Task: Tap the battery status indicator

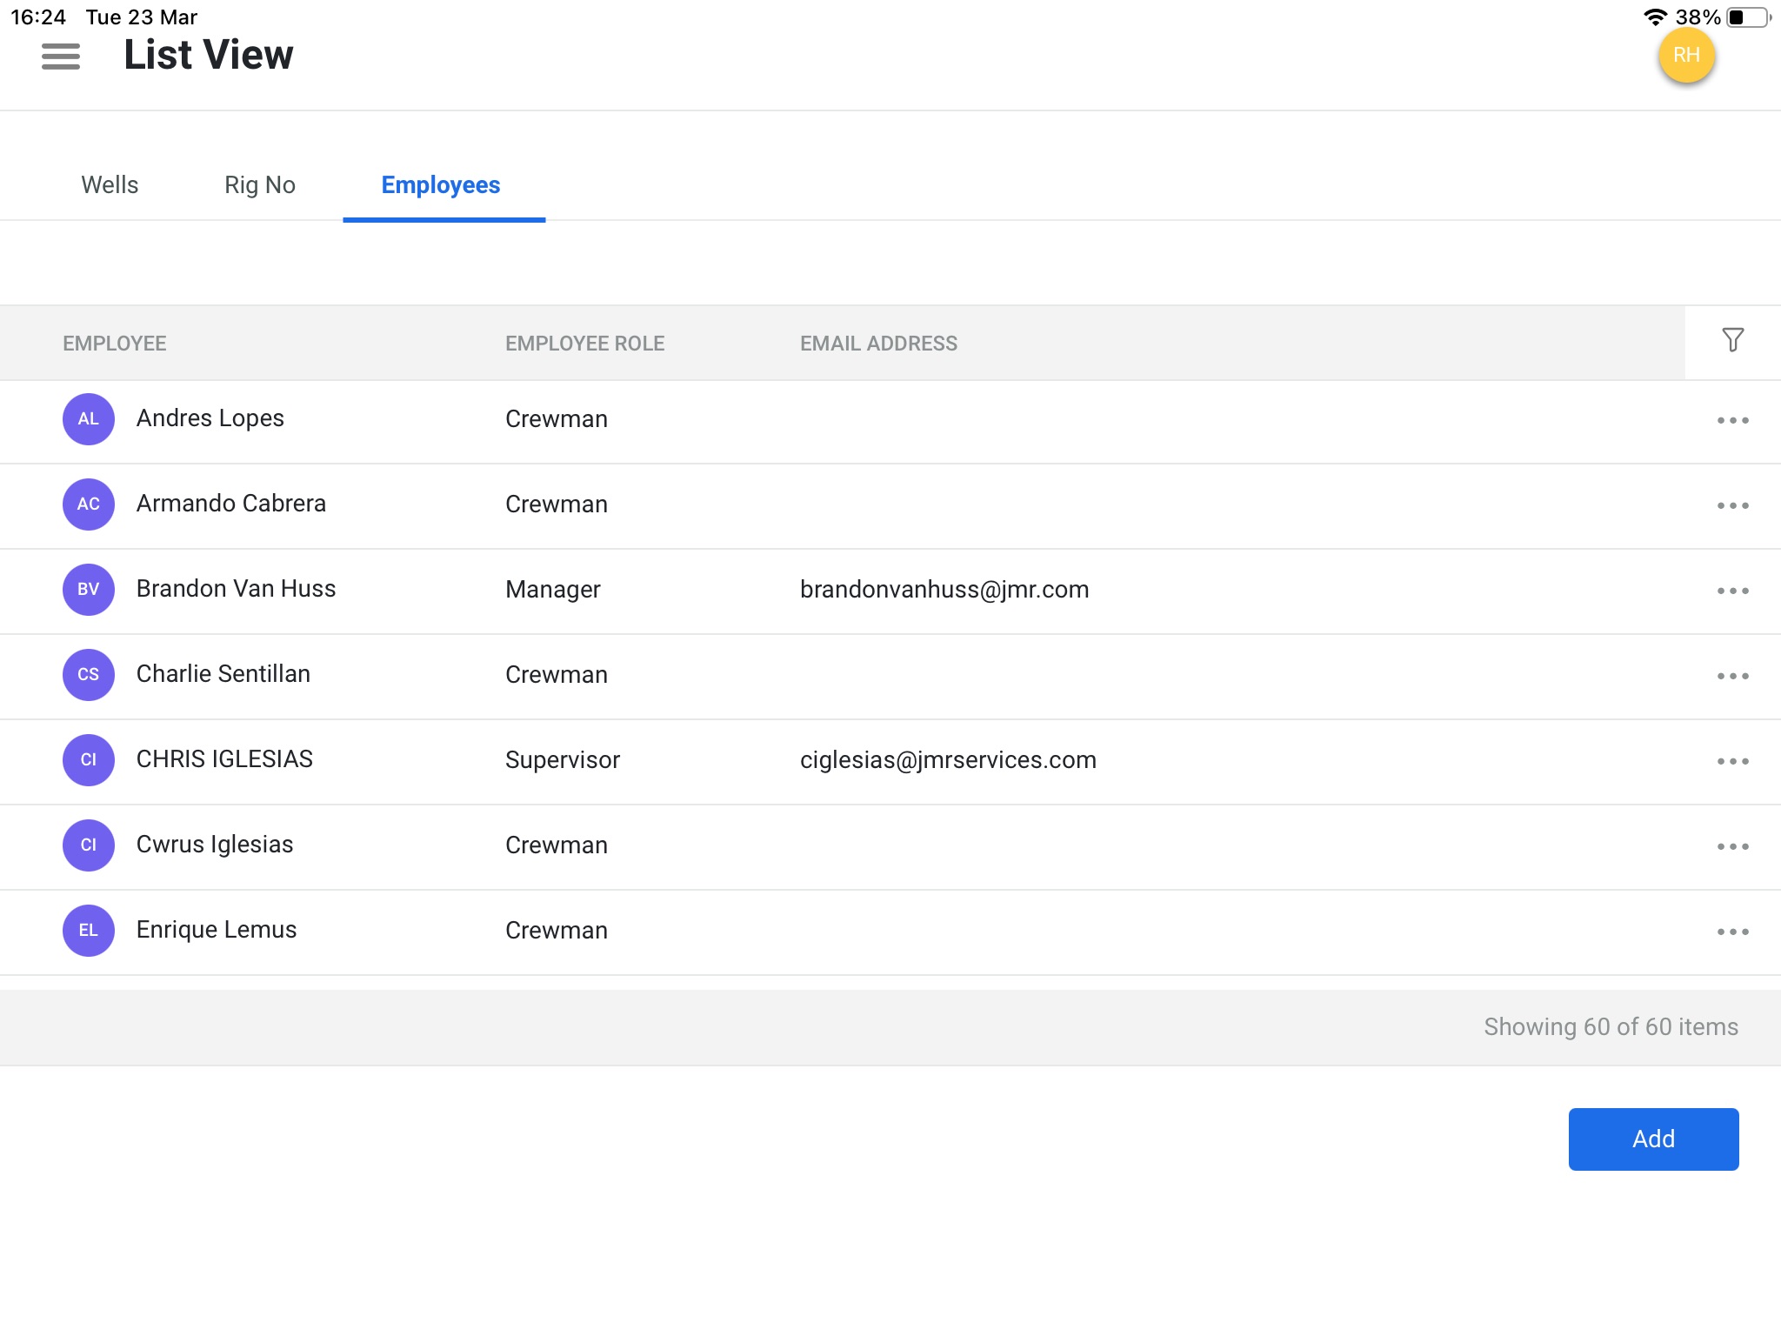Action: click(x=1749, y=17)
